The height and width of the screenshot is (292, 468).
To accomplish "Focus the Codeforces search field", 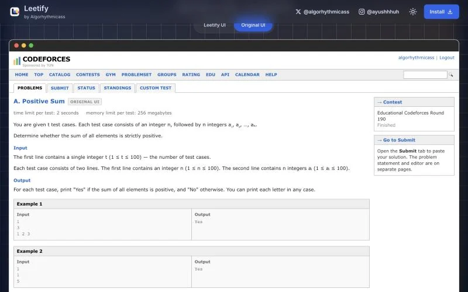I will 425,75.
